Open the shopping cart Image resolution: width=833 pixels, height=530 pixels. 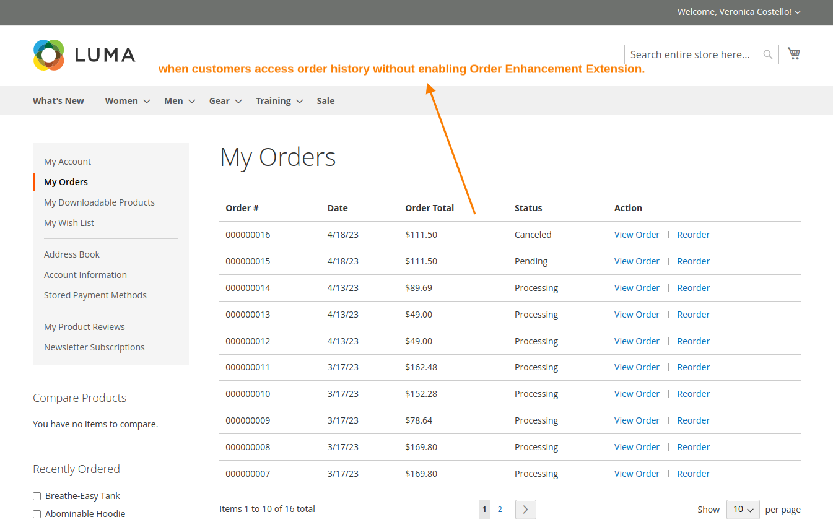[793, 53]
